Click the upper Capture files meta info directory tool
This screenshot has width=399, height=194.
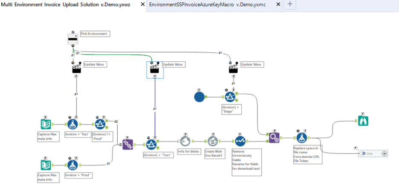tap(46, 124)
